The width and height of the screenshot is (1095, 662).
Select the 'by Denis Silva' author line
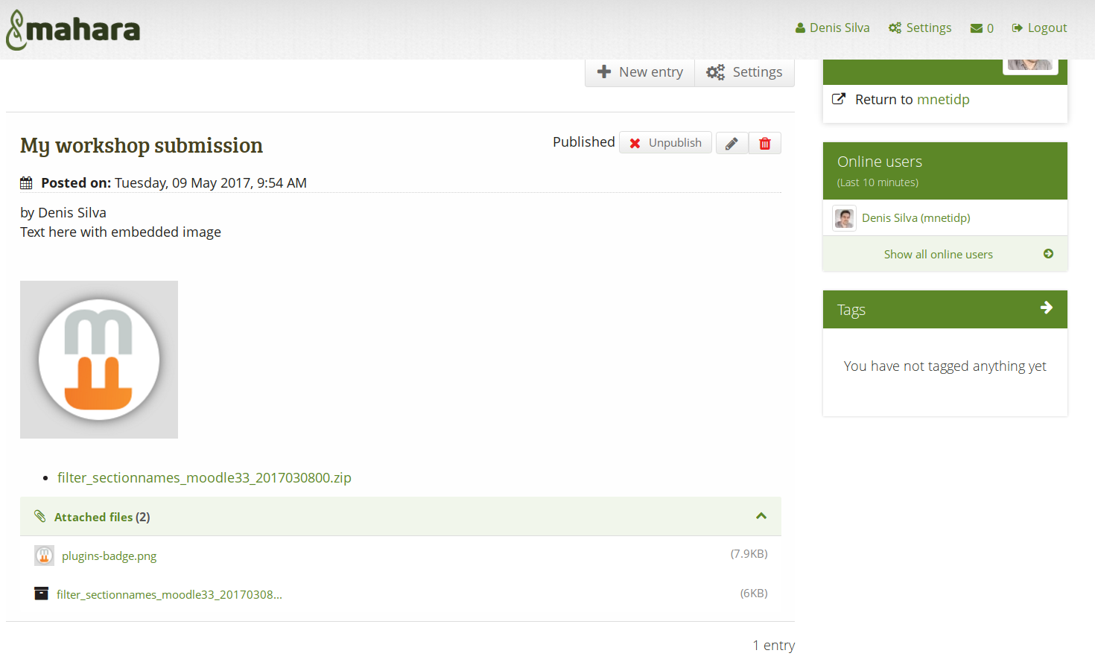tap(63, 213)
